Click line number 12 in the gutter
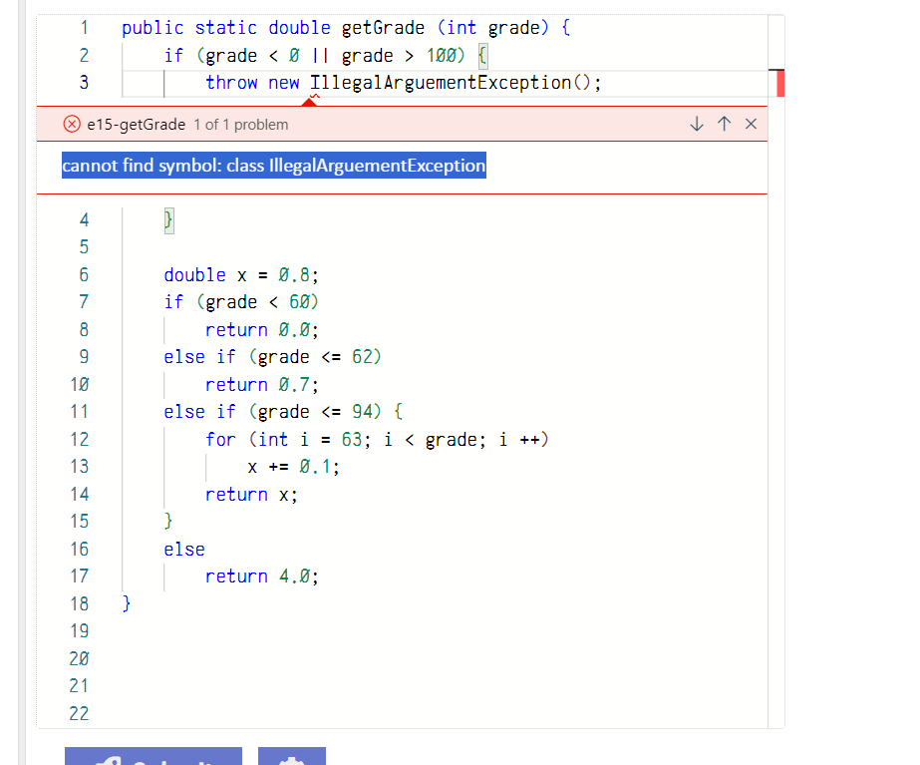The width and height of the screenshot is (920, 765). tap(79, 439)
